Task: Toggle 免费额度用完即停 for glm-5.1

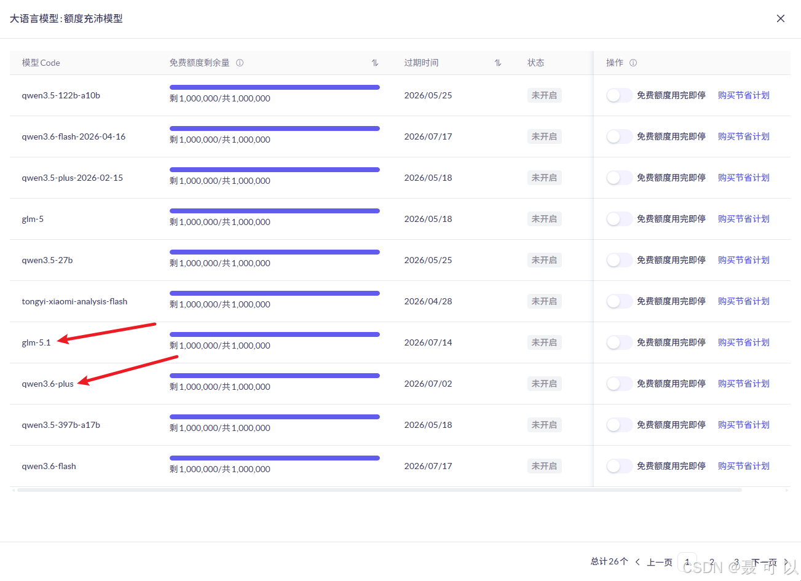Action: (619, 342)
